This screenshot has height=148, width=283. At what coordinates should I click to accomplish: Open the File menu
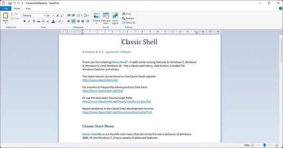[x=6, y=9]
